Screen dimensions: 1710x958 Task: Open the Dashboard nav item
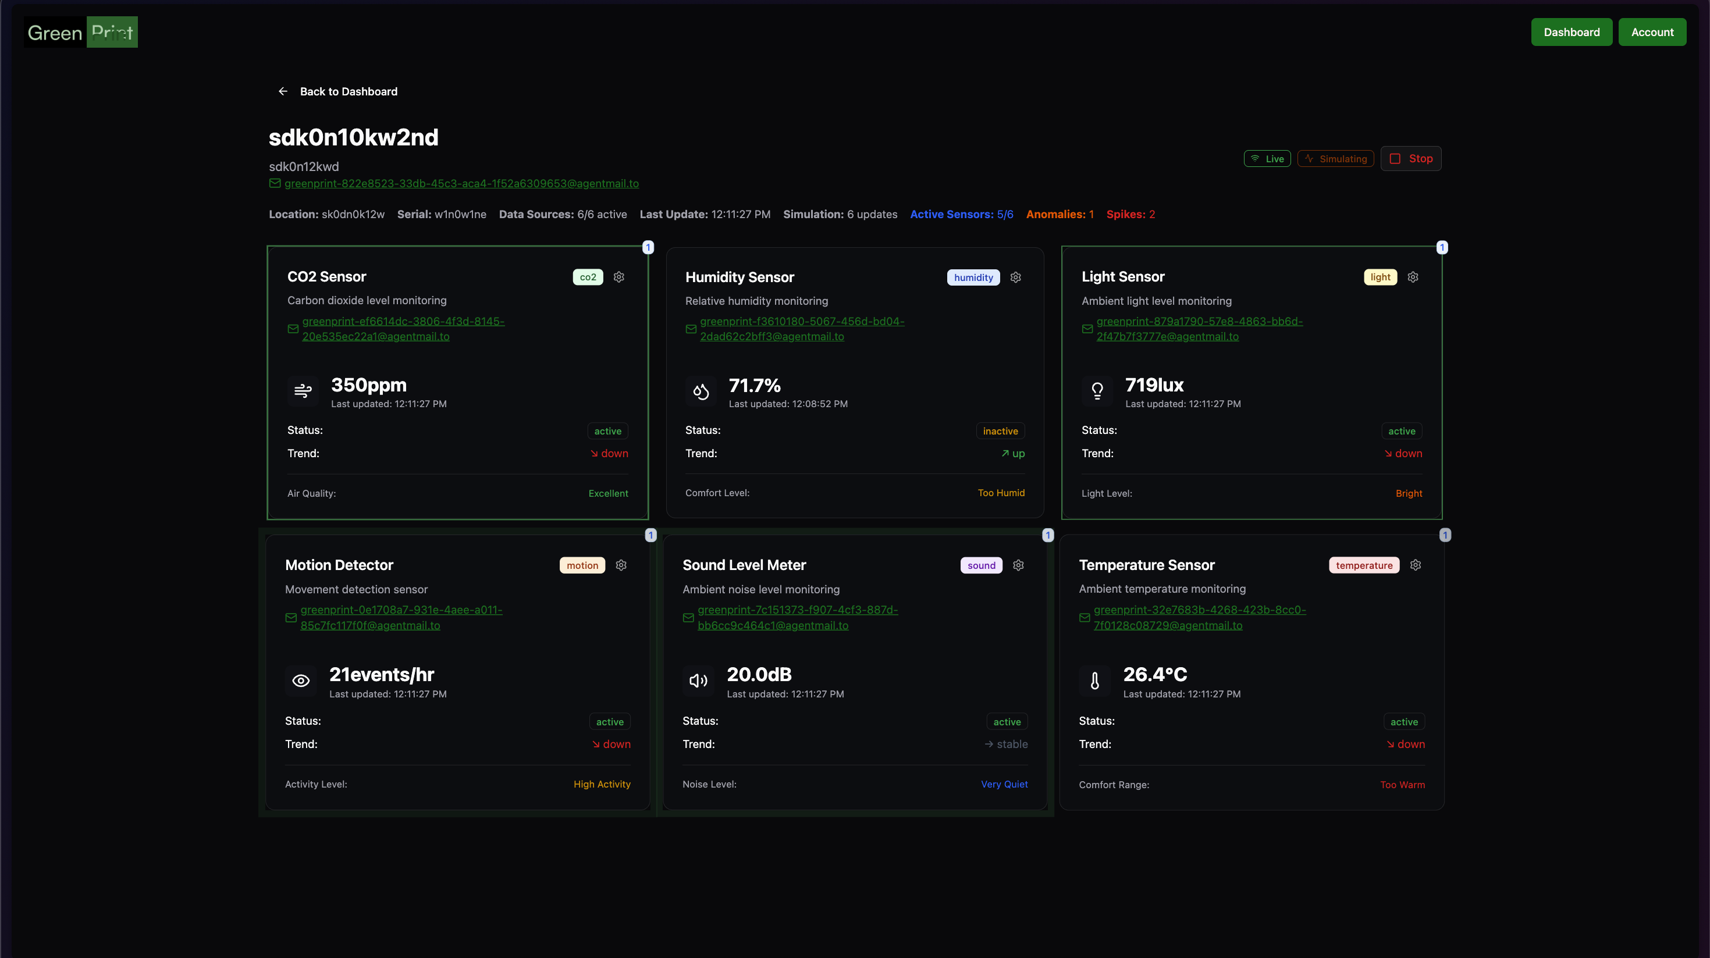click(1572, 32)
